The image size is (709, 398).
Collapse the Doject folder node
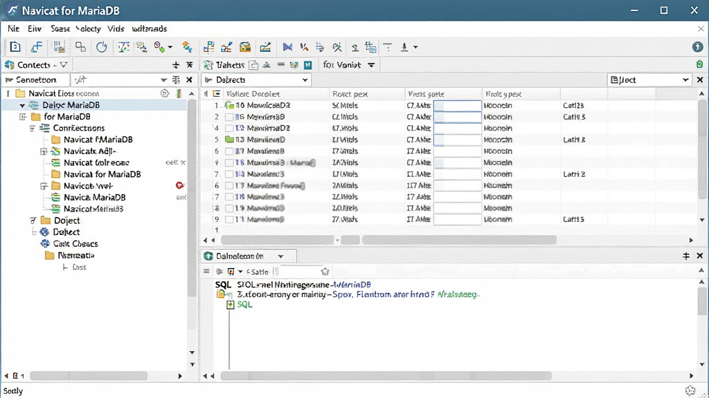[x=33, y=220]
